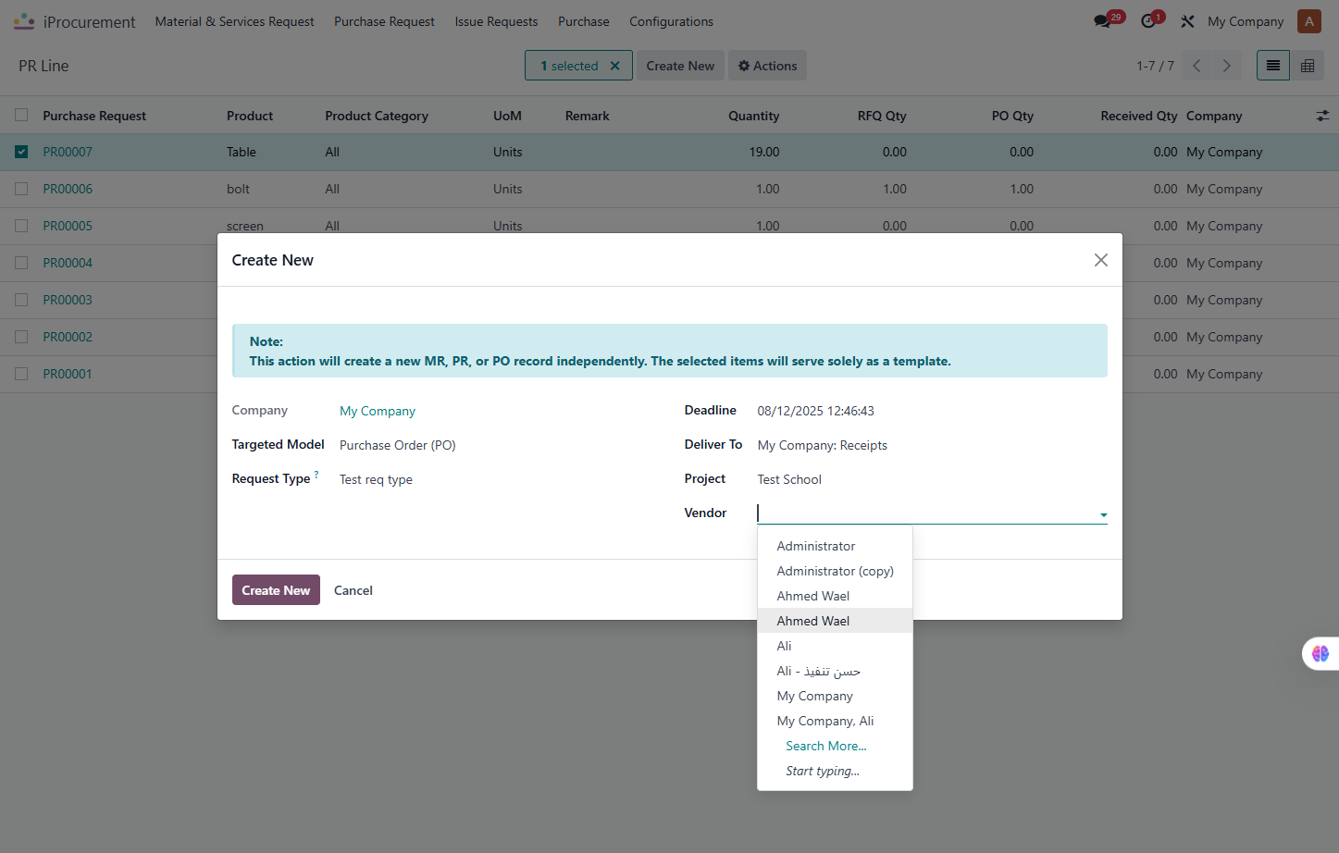Click Create New button in toolbar

(680, 66)
